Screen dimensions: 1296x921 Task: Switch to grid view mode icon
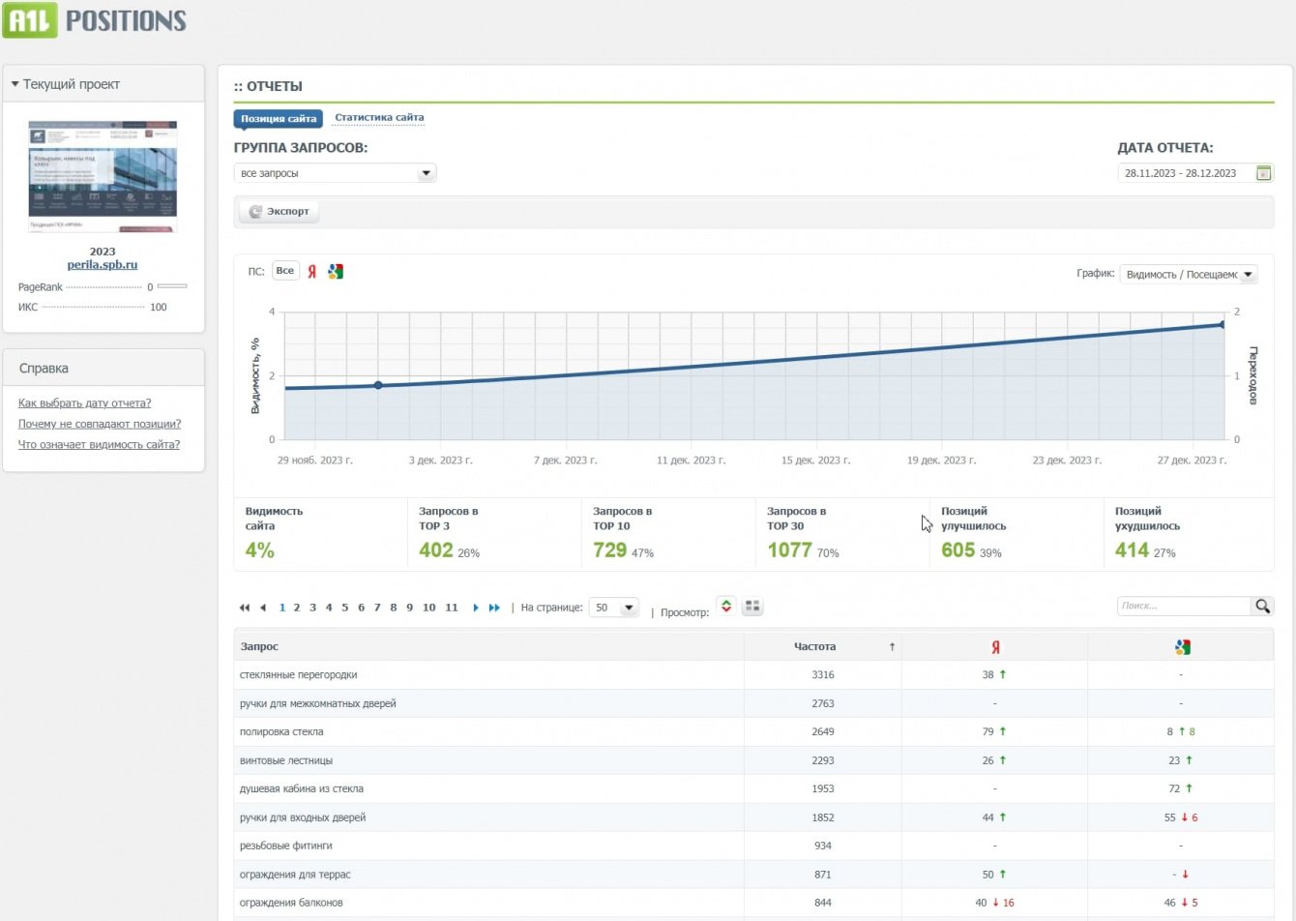pyautogui.click(x=752, y=607)
